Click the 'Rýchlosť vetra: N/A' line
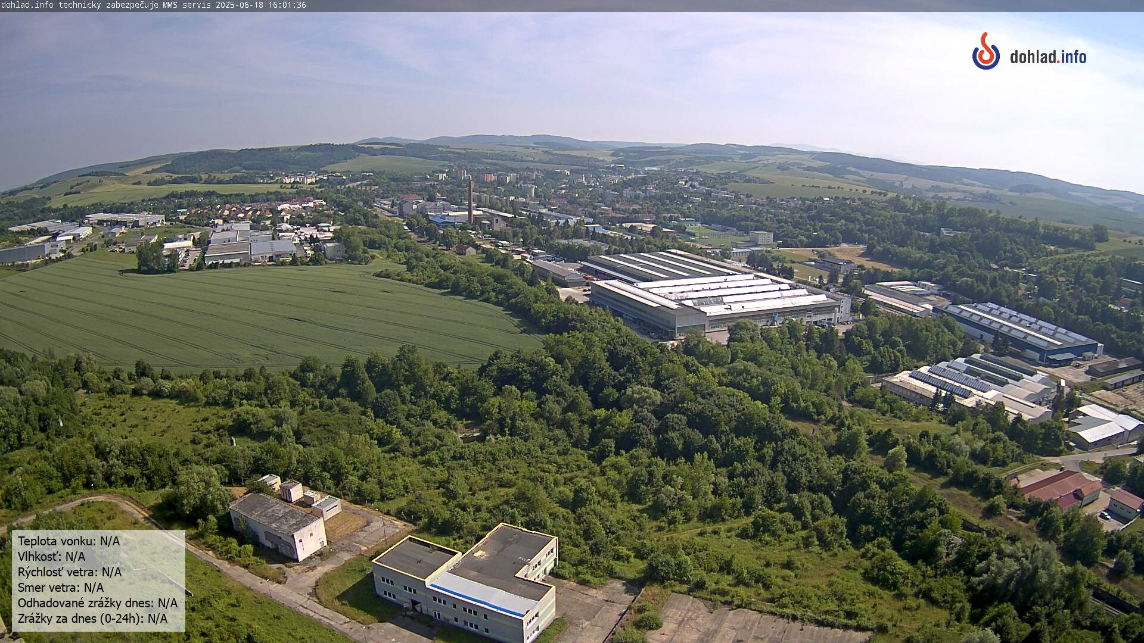1144x643 pixels. [70, 572]
